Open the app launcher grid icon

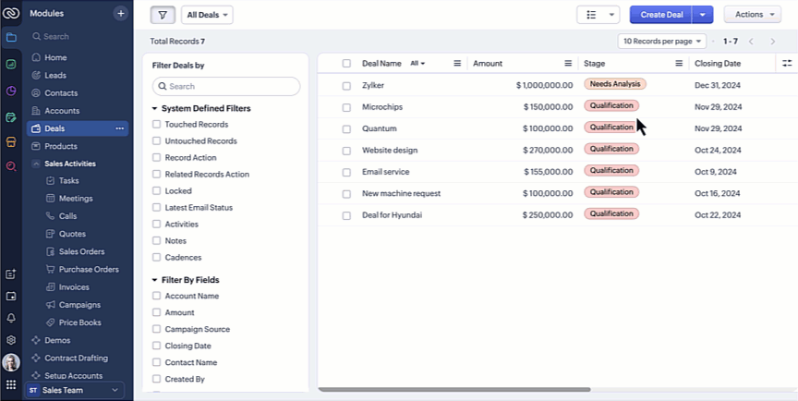pyautogui.click(x=11, y=384)
